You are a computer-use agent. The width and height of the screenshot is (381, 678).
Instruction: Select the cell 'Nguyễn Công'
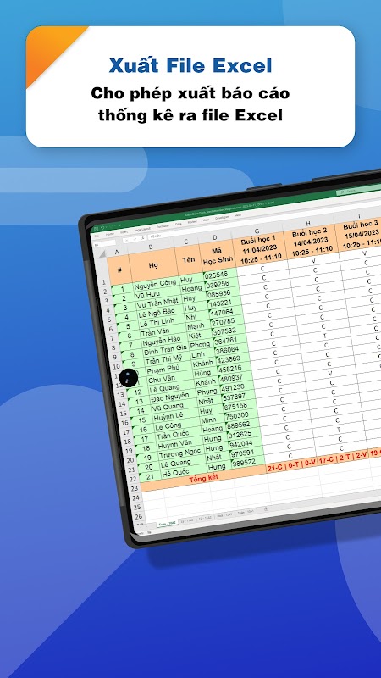(155, 284)
